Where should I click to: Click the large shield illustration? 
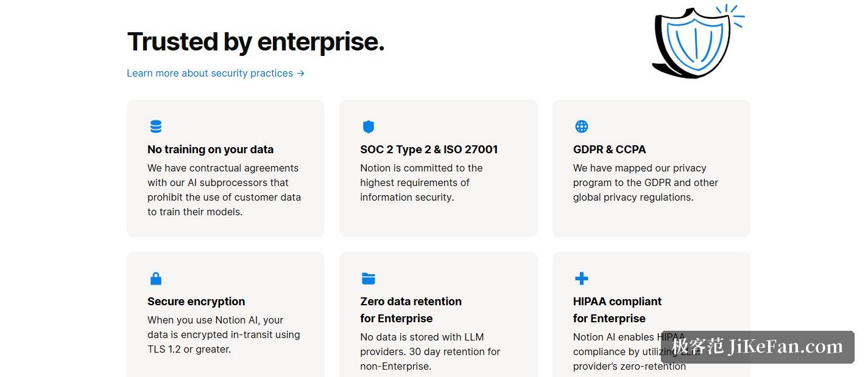(x=697, y=41)
